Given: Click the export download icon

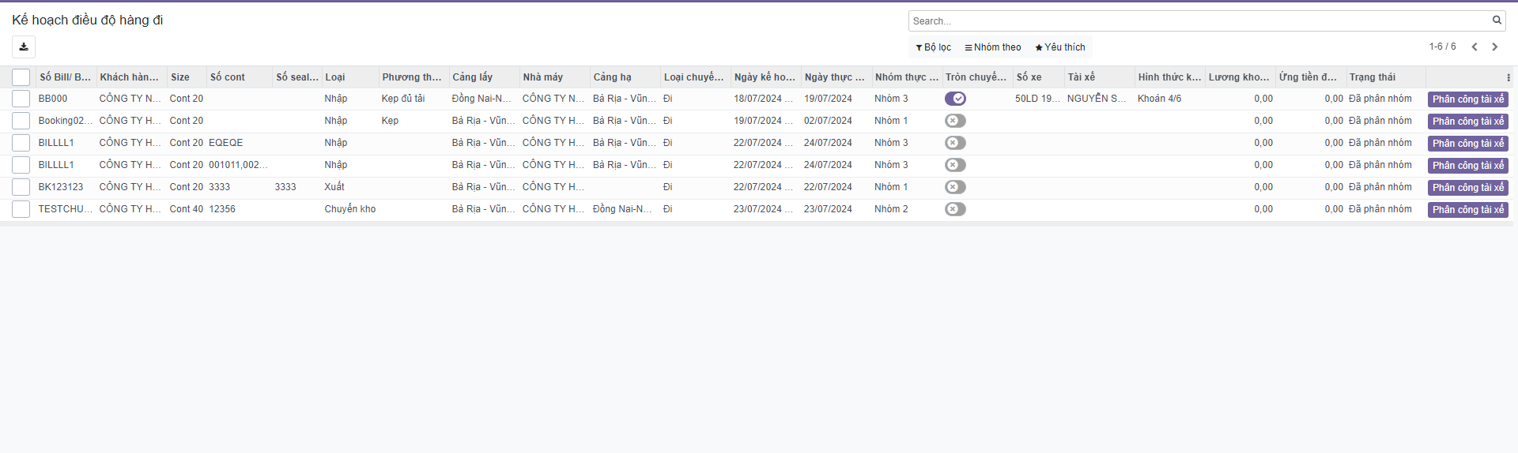Looking at the screenshot, I should 24,47.
